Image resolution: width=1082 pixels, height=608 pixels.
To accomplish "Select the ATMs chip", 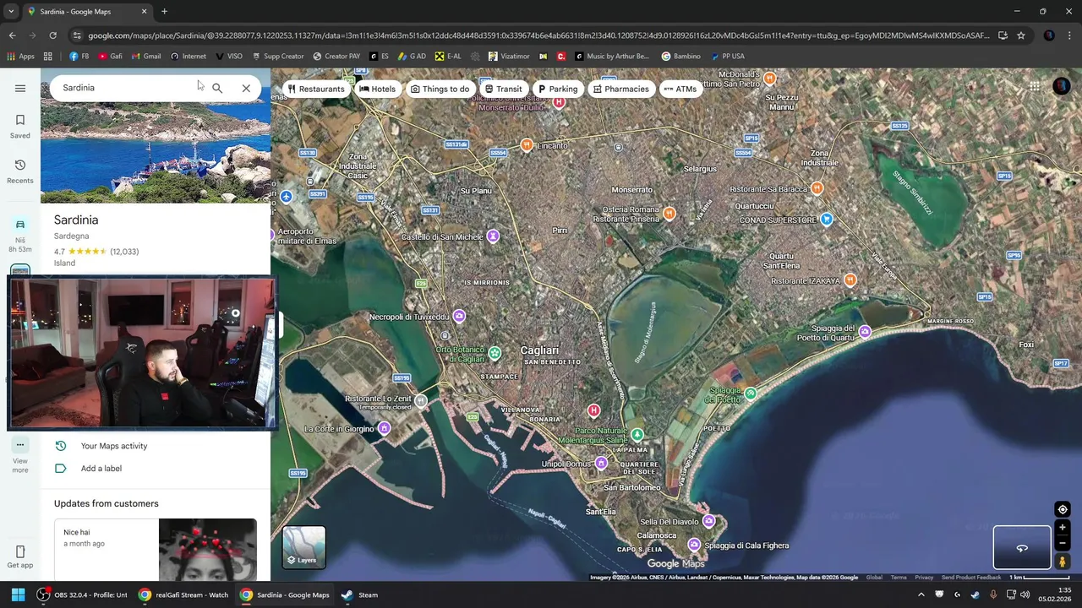I will tap(680, 89).
